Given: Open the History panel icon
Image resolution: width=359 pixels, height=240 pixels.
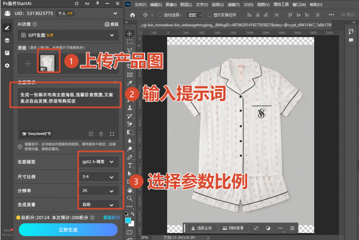Looking at the screenshot, I should pos(351,31).
